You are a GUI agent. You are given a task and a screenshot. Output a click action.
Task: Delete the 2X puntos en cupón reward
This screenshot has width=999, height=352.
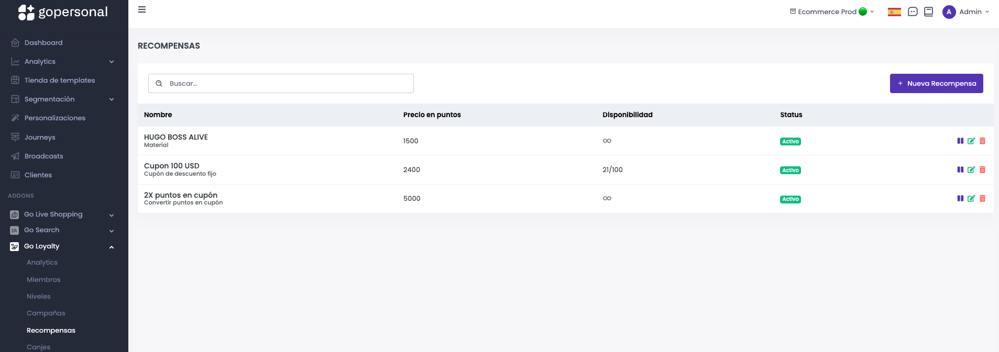pyautogui.click(x=982, y=199)
